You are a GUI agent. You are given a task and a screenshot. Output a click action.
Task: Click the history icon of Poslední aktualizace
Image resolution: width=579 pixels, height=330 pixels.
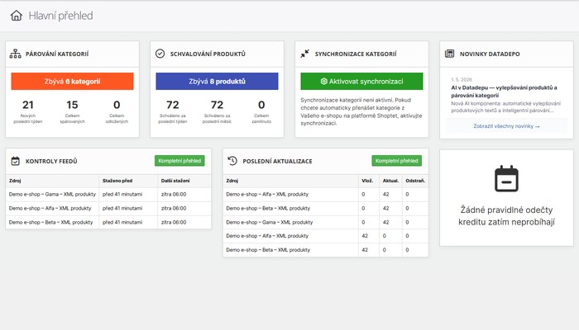coord(232,161)
